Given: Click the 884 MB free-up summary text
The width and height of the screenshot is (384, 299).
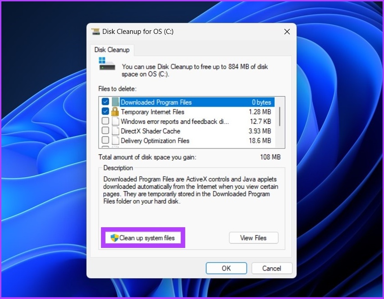Looking at the screenshot, I should 195,70.
